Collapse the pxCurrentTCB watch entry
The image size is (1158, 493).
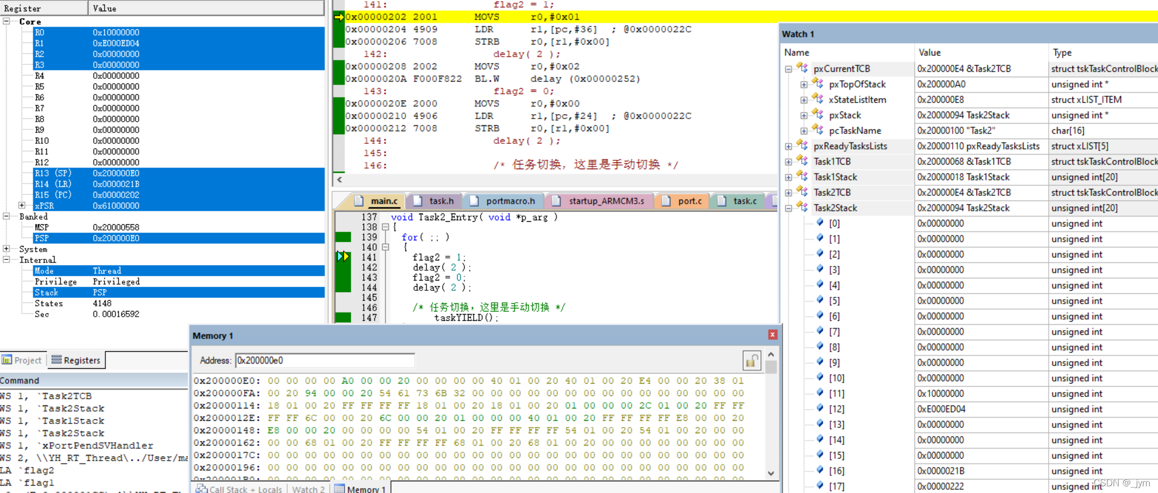pyautogui.click(x=788, y=69)
